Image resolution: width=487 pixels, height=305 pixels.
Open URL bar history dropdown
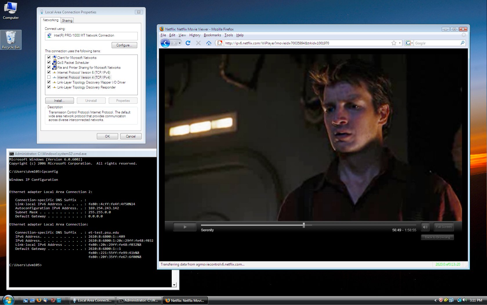(400, 43)
